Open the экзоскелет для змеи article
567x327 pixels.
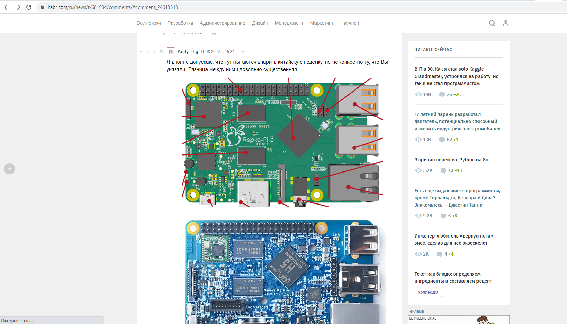point(454,239)
